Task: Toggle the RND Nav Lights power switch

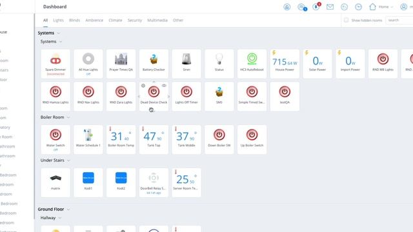Action: click(88, 92)
